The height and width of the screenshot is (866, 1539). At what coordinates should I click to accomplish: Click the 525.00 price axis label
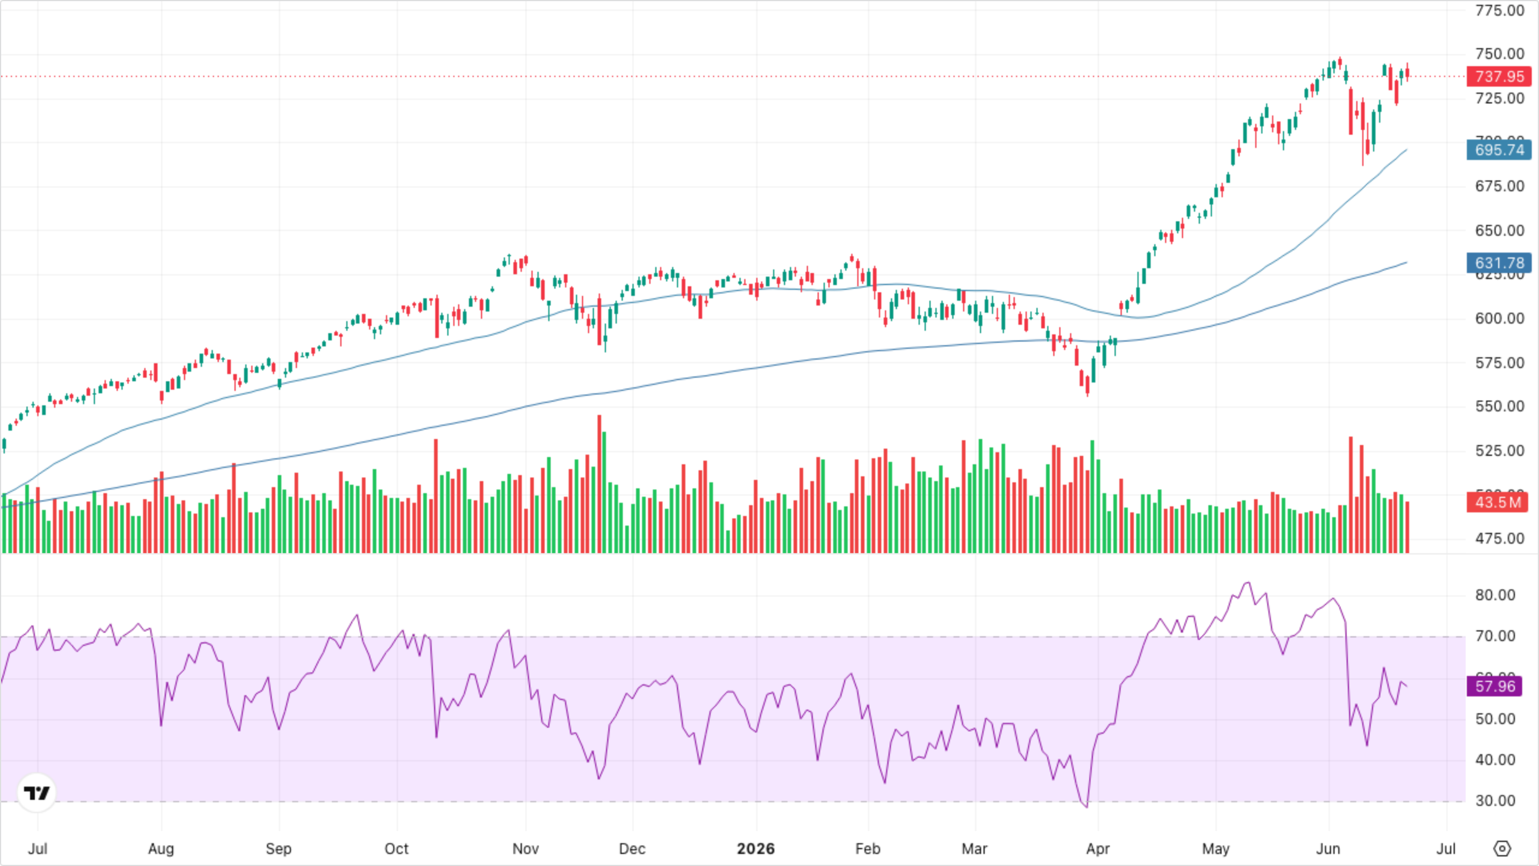1499,451
